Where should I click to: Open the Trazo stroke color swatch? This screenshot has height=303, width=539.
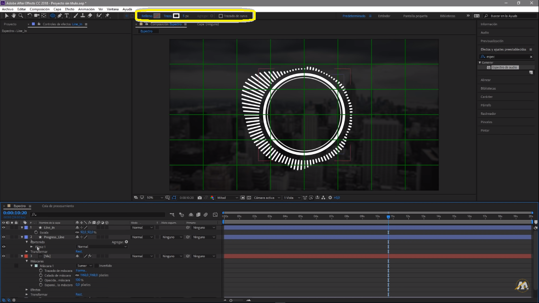coord(176,16)
